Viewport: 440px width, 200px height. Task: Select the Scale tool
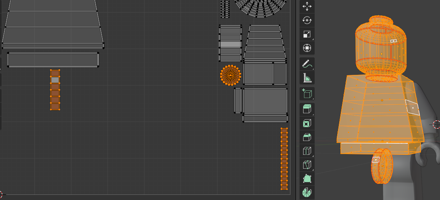(x=307, y=34)
